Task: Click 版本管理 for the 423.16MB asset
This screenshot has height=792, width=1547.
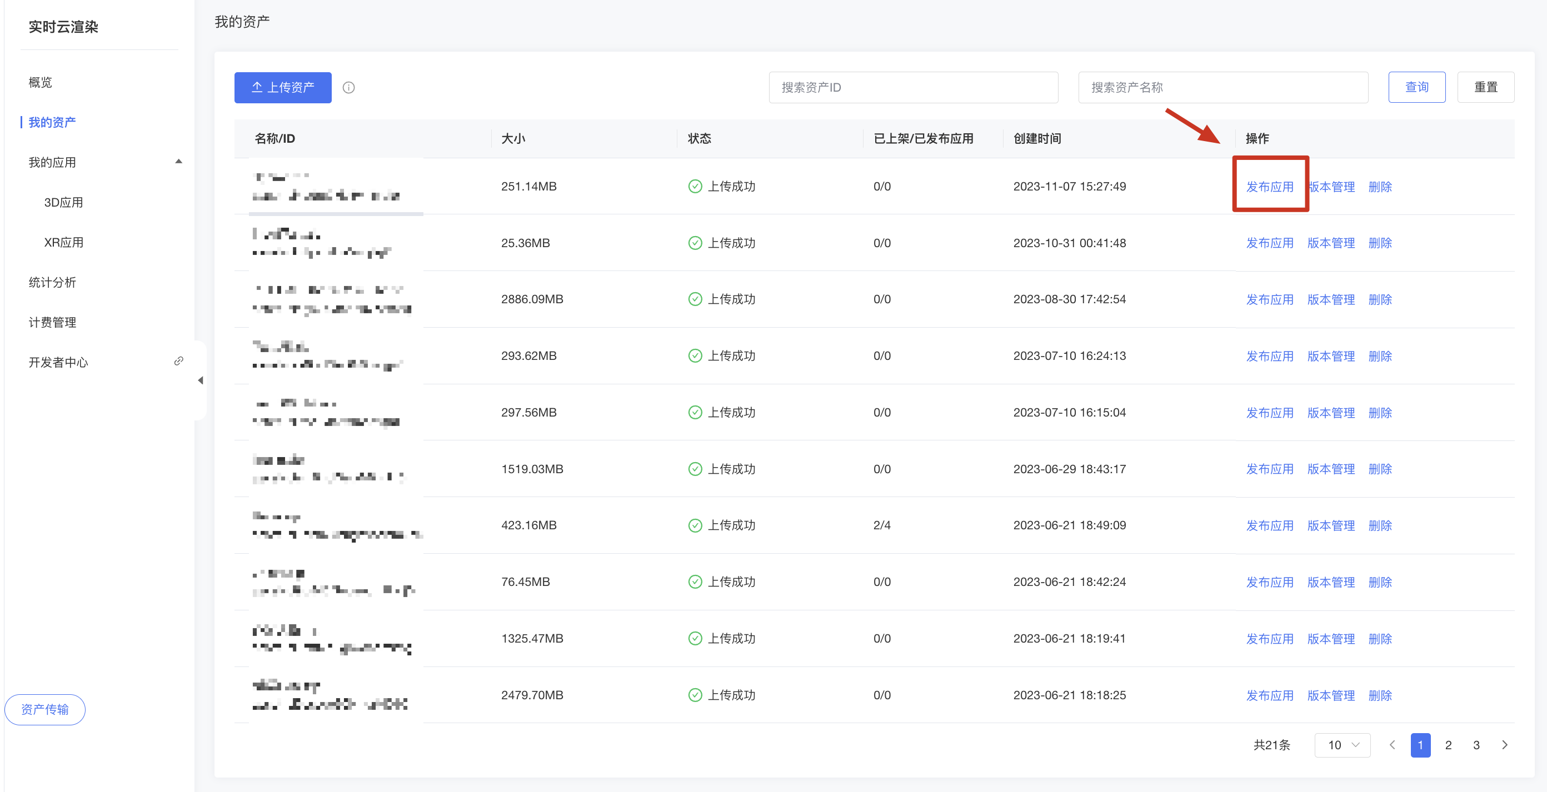Action: click(x=1331, y=525)
